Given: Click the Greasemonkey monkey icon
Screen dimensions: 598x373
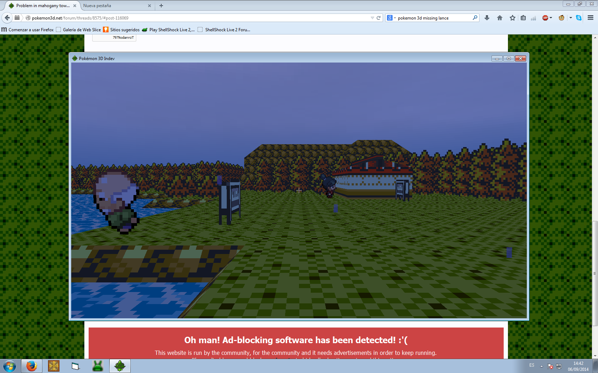Looking at the screenshot, I should [x=562, y=18].
